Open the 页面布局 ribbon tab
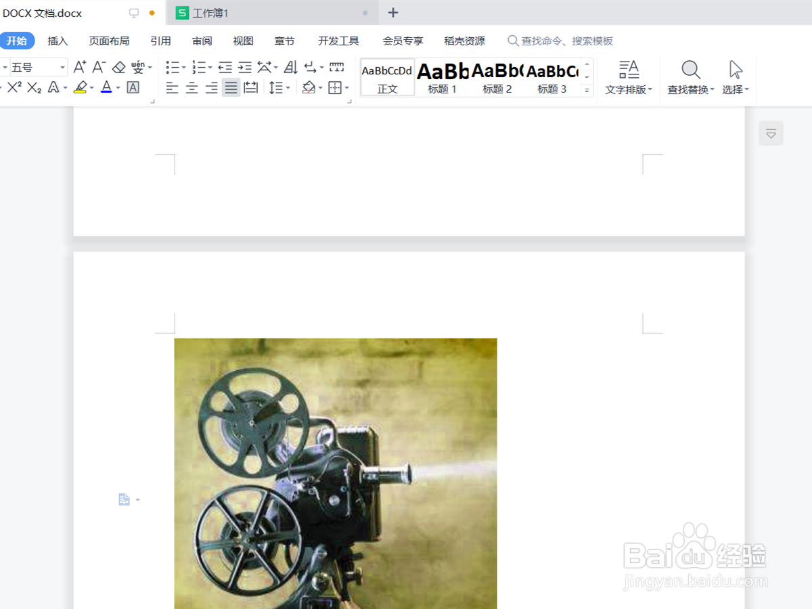Viewport: 812px width, 609px height. pyautogui.click(x=109, y=41)
